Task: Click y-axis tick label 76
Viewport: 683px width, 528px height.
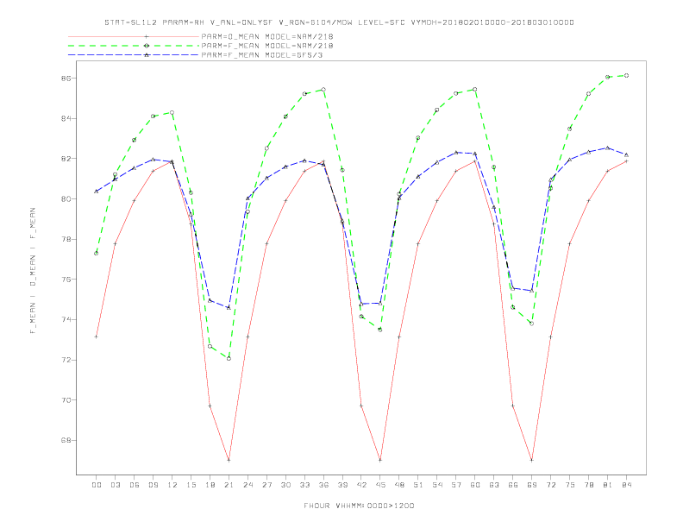Action: [66, 280]
